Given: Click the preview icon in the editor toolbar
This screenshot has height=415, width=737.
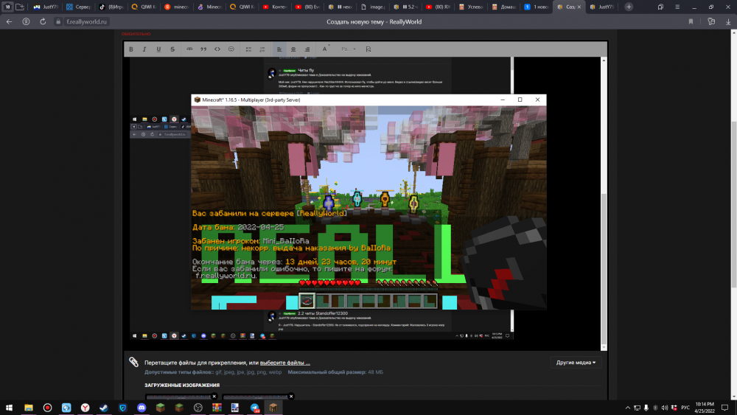Looking at the screenshot, I should point(368,49).
